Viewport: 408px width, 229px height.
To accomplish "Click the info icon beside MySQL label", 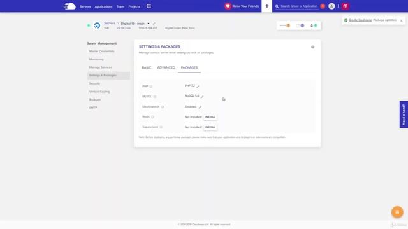I will pos(155,97).
